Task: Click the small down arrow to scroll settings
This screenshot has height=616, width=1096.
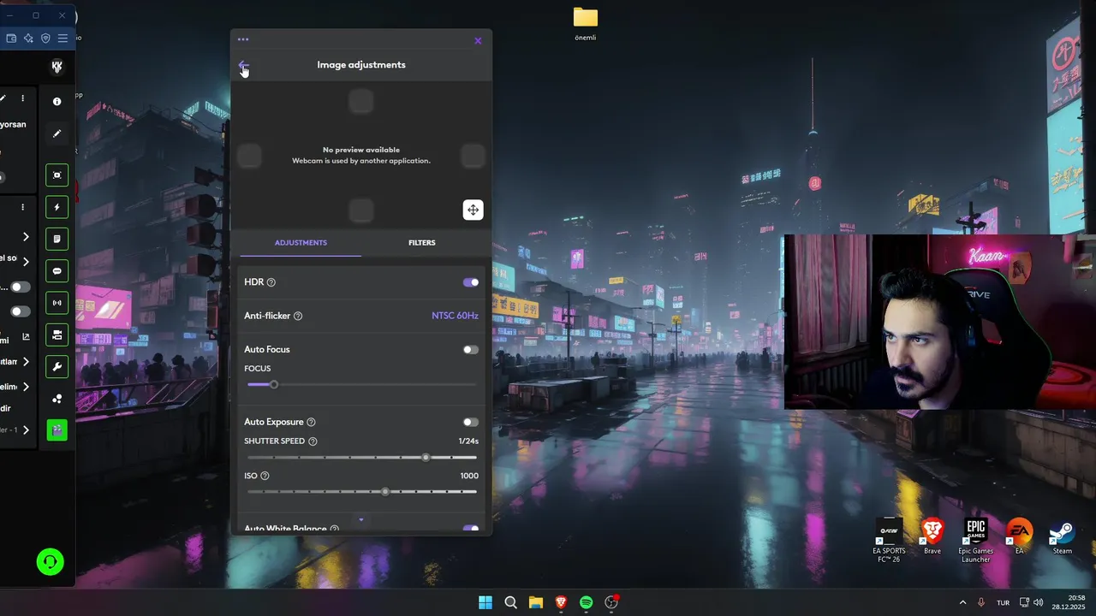Action: (x=361, y=519)
